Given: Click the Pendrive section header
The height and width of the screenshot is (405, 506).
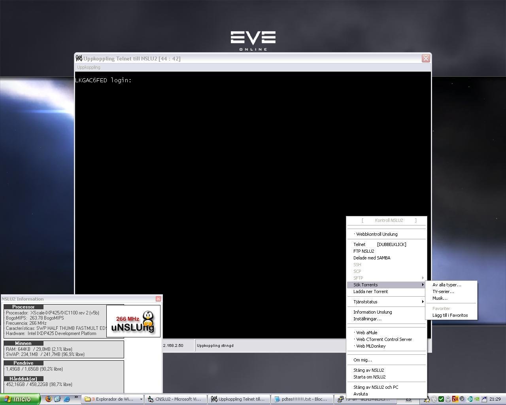Looking at the screenshot, I should 24,363.
